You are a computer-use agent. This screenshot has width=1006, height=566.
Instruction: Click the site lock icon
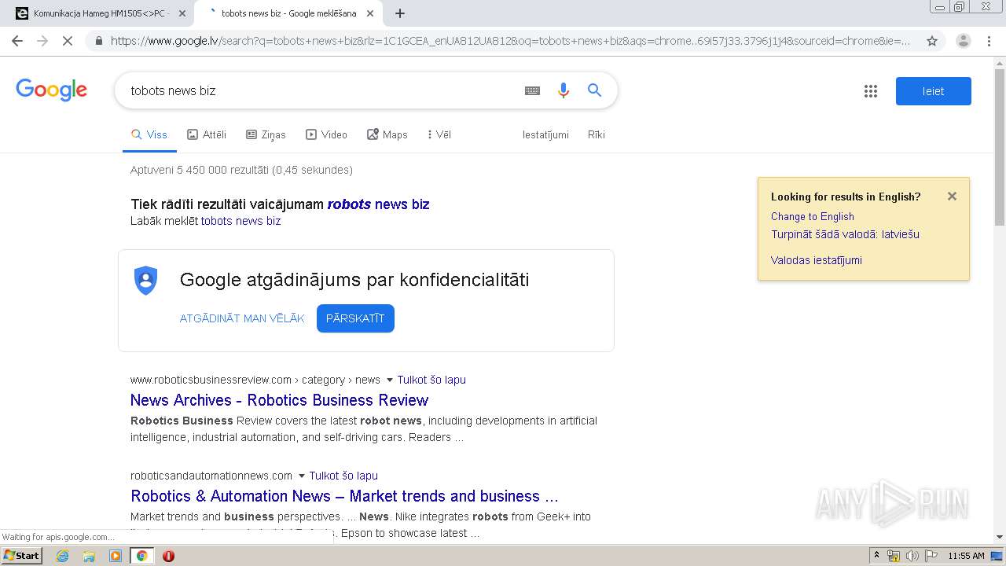click(98, 41)
